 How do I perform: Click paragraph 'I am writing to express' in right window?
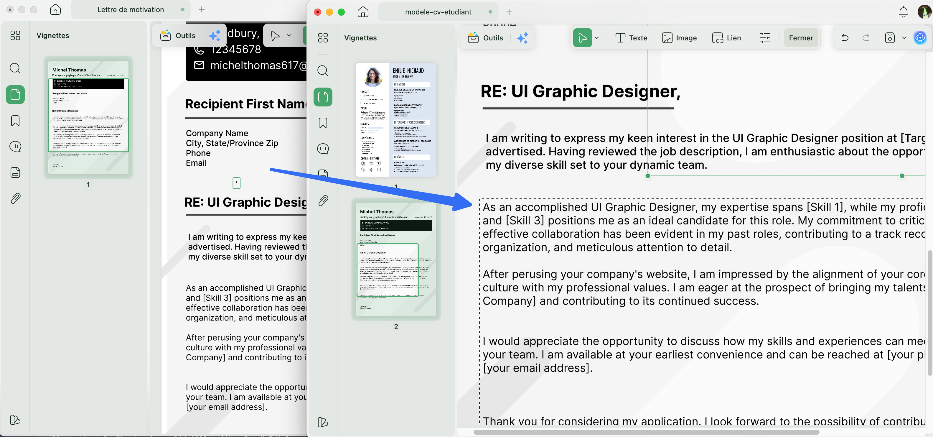pyautogui.click(x=705, y=152)
